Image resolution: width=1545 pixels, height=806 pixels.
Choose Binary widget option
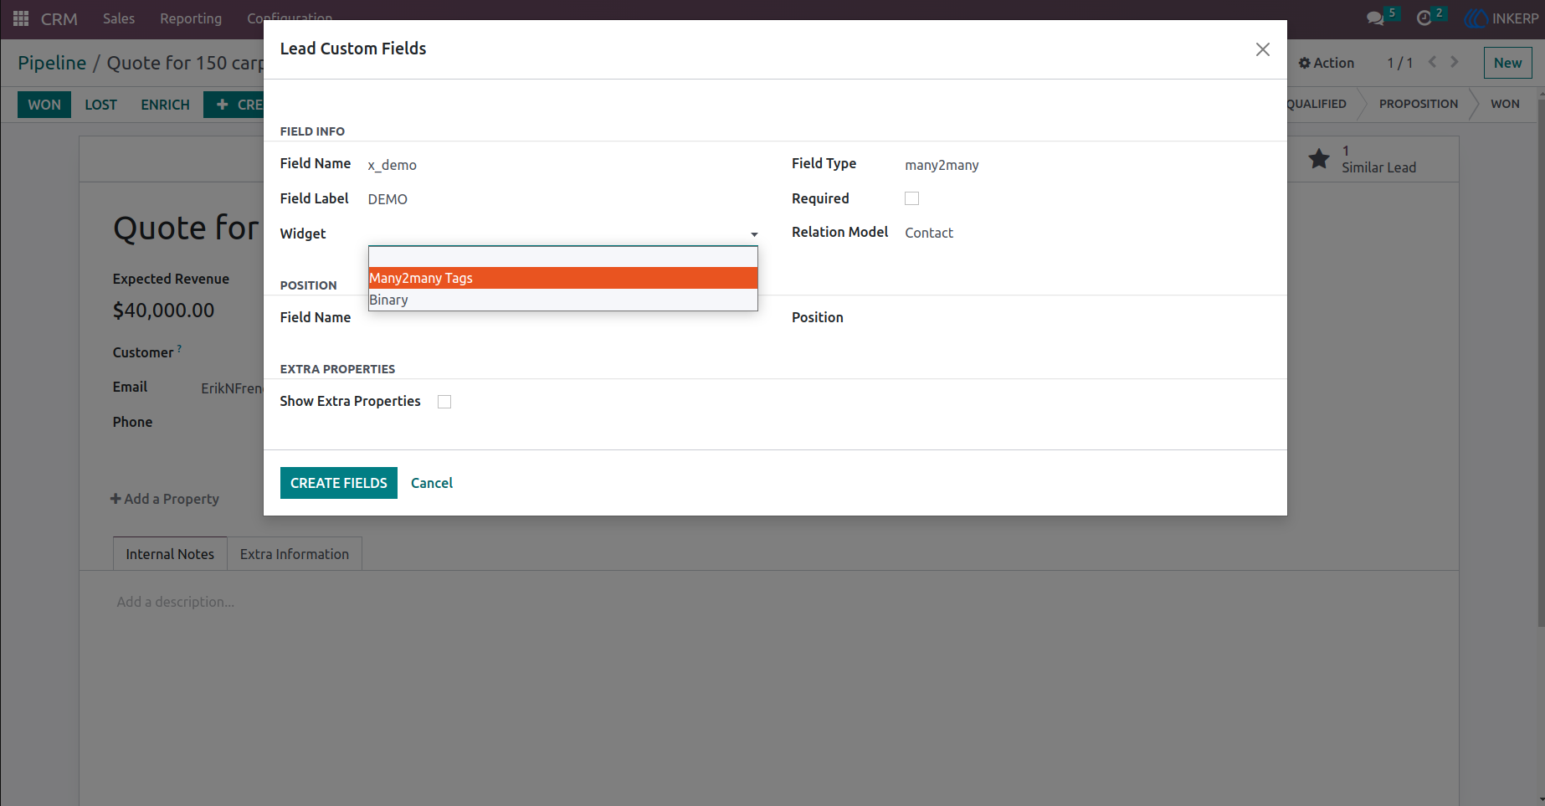tap(562, 300)
